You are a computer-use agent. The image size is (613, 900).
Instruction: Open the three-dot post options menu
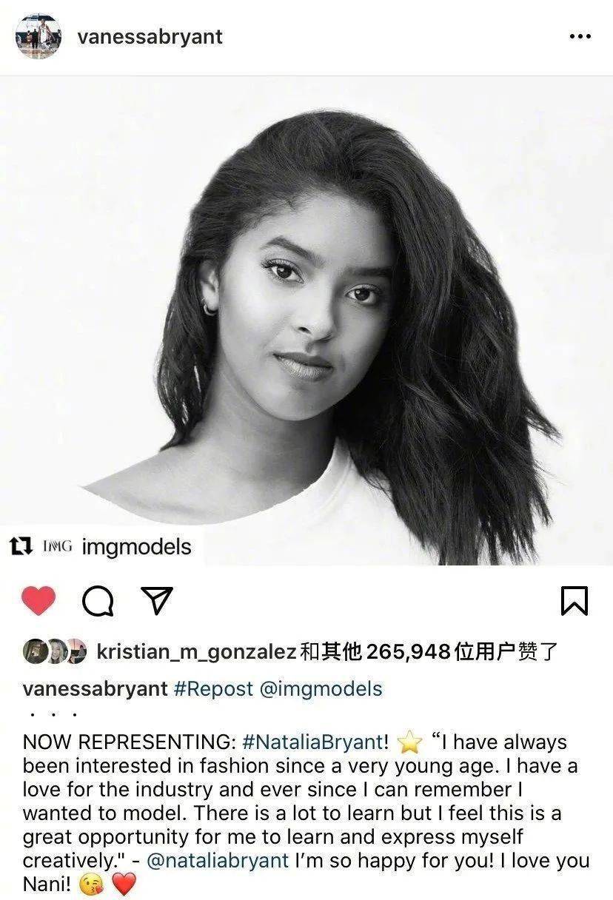click(x=580, y=37)
